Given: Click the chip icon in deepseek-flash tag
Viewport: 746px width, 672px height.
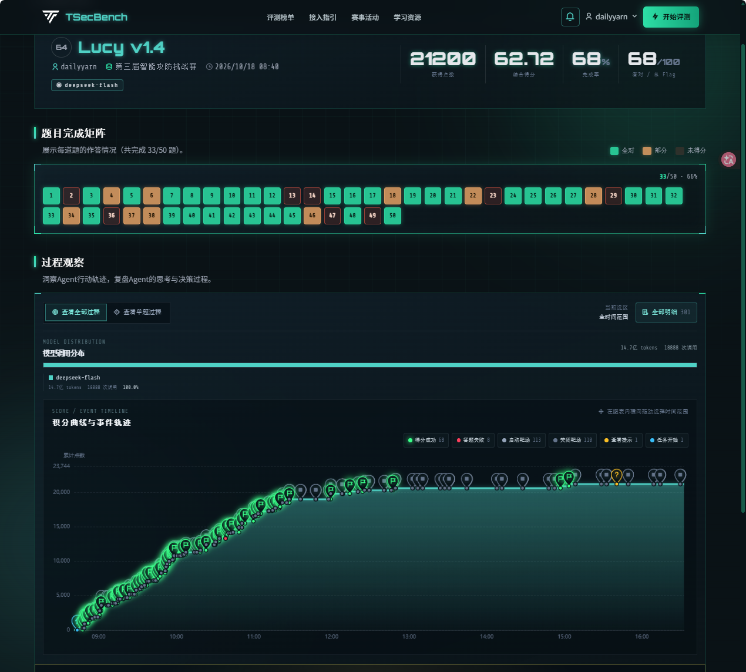Looking at the screenshot, I should click(x=59, y=85).
